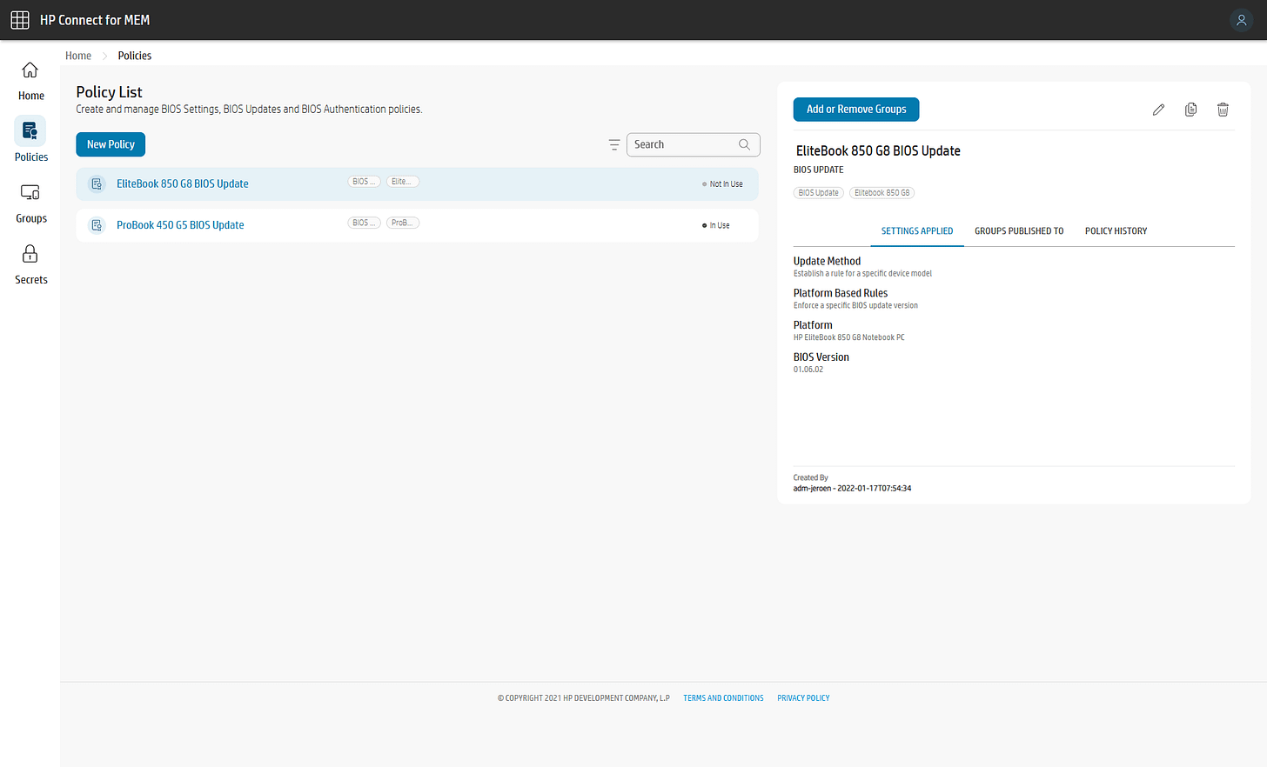The width and height of the screenshot is (1267, 767).
Task: Click the EliteBook 850 G8 policy row icon
Action: point(97,184)
